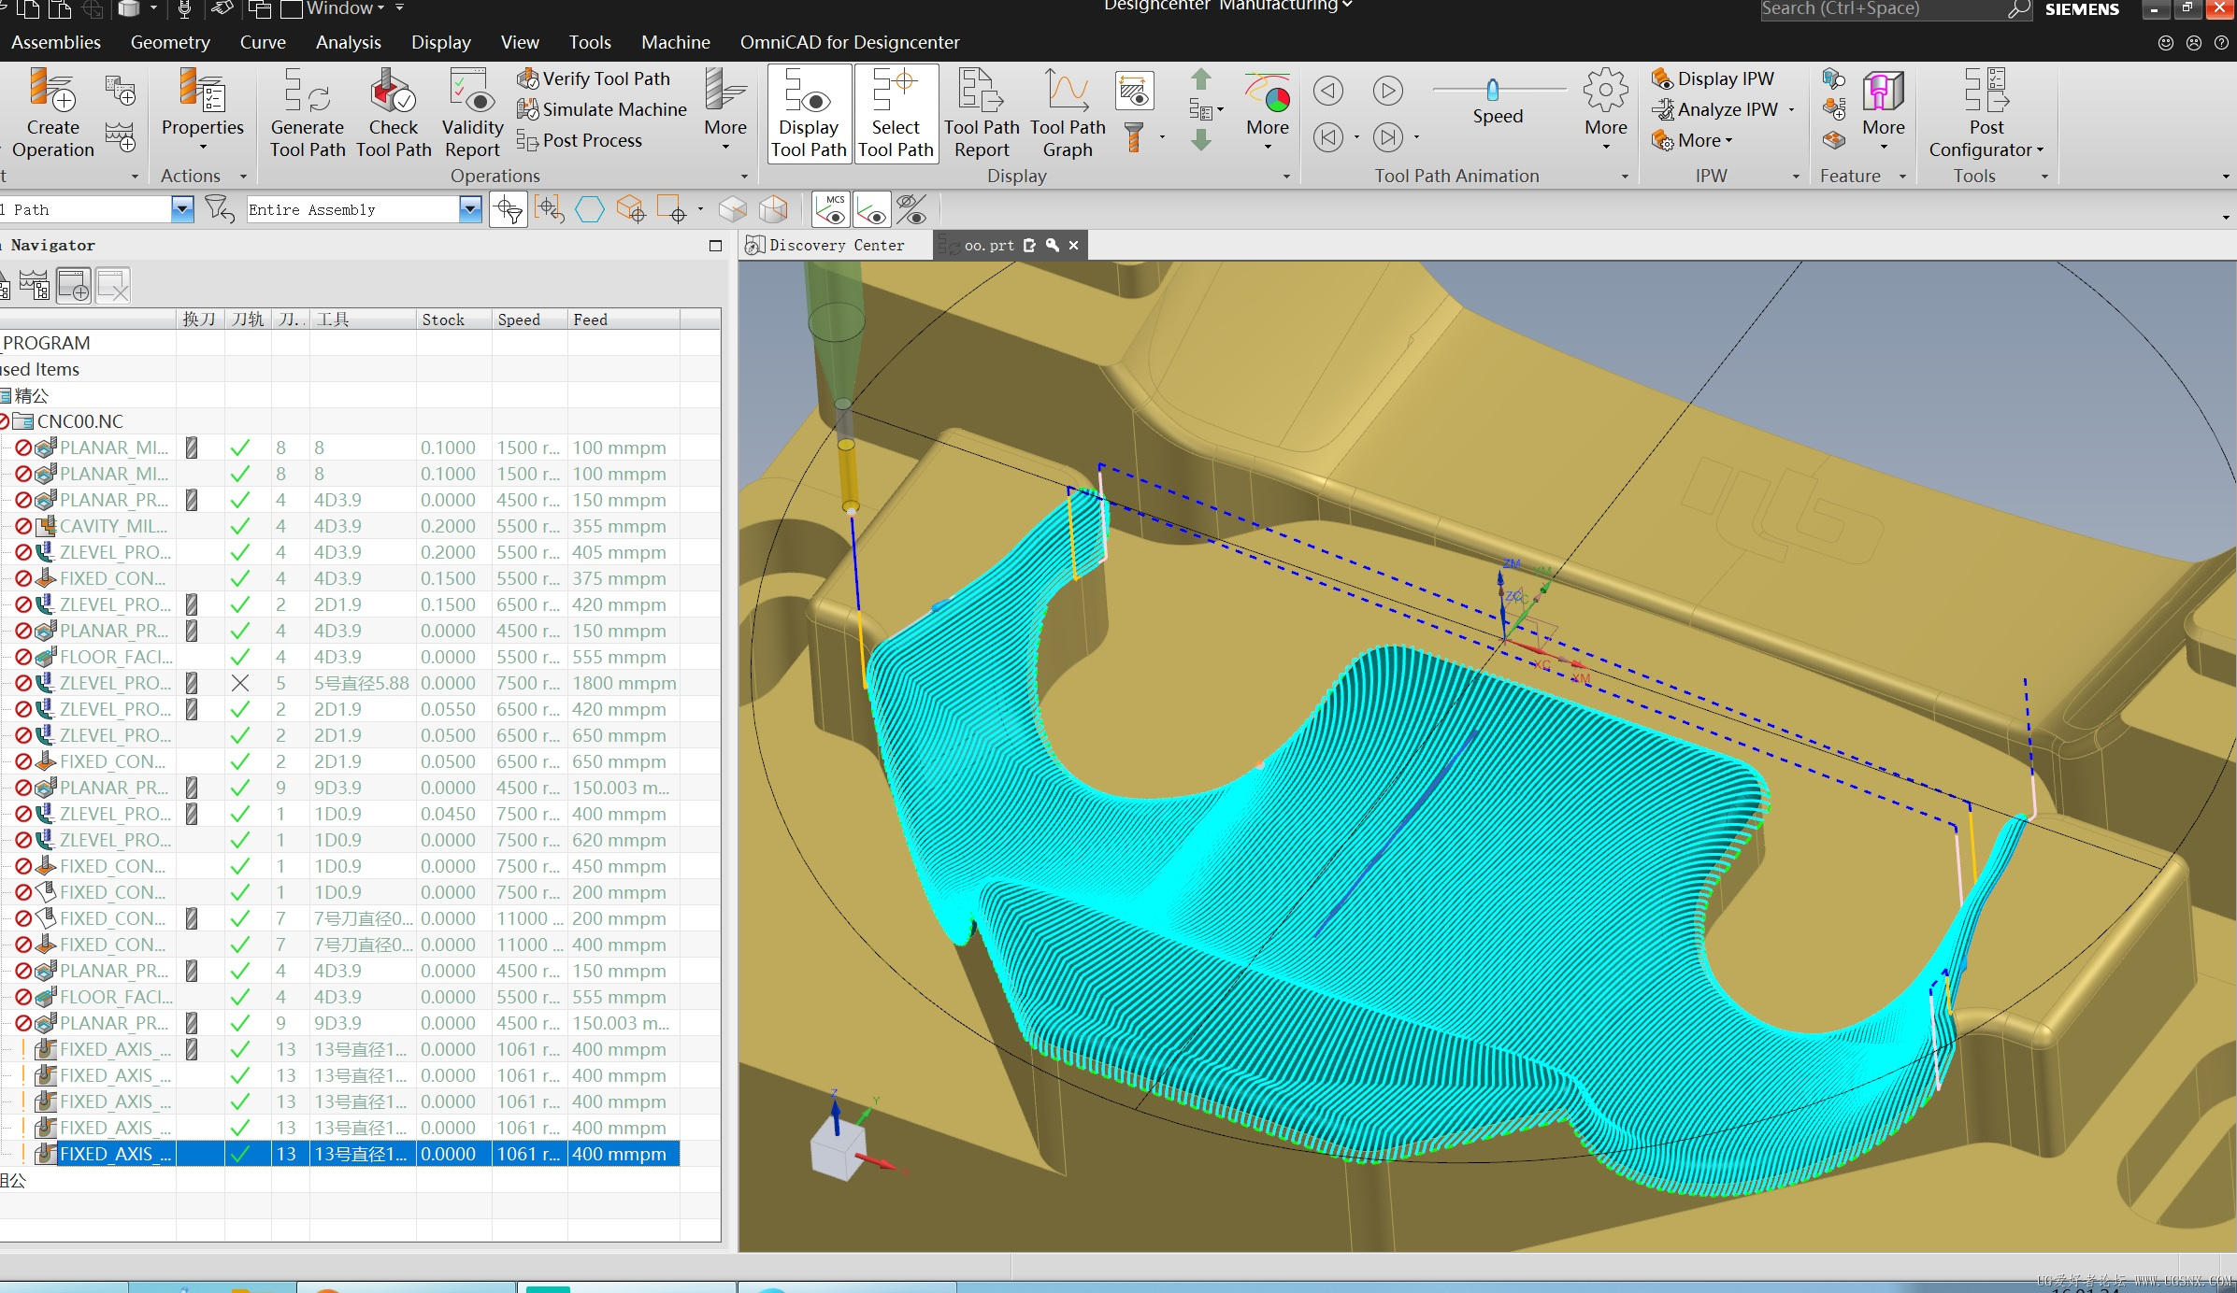Open Validity Report
Screen dimensions: 2237x1293
[472, 114]
